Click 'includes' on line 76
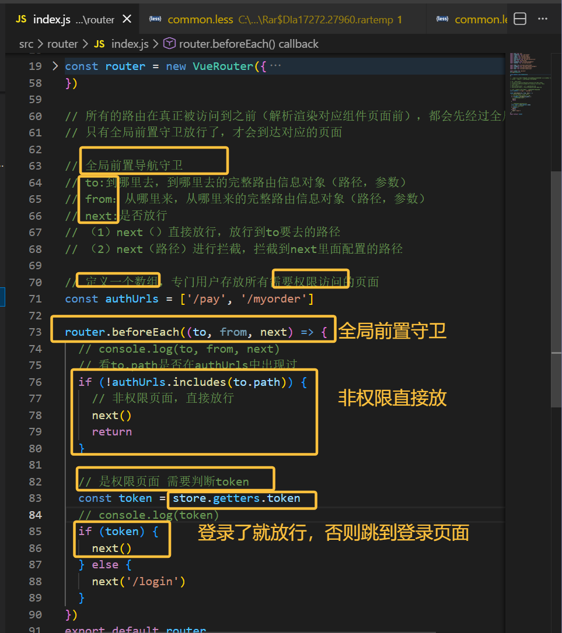 [200, 382]
